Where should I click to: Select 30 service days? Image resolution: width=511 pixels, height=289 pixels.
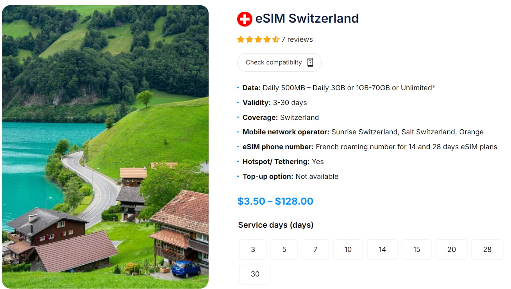click(x=255, y=274)
